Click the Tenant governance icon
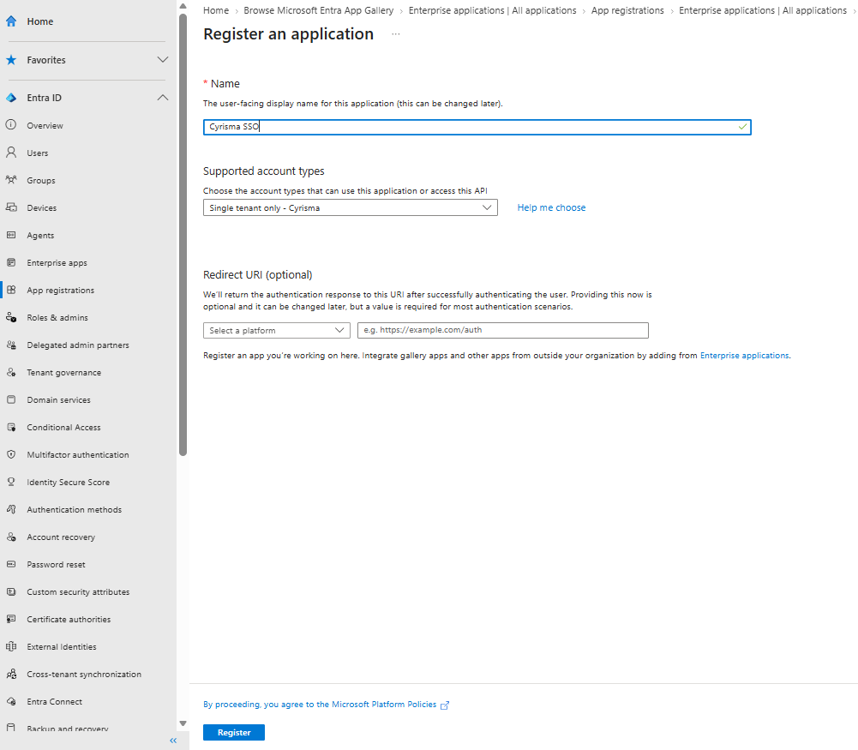 click(11, 372)
